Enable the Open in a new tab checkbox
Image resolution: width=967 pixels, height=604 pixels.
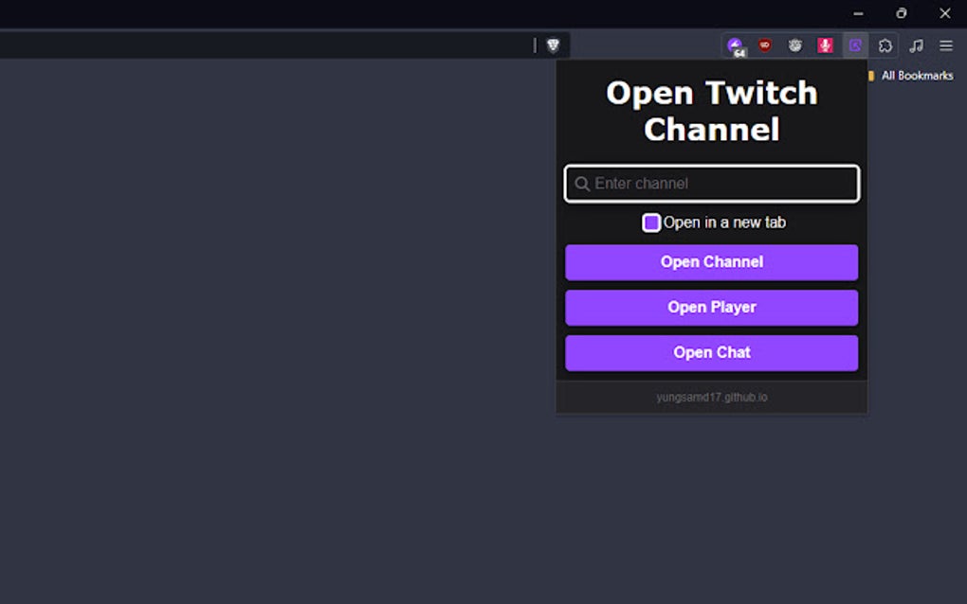pos(651,222)
